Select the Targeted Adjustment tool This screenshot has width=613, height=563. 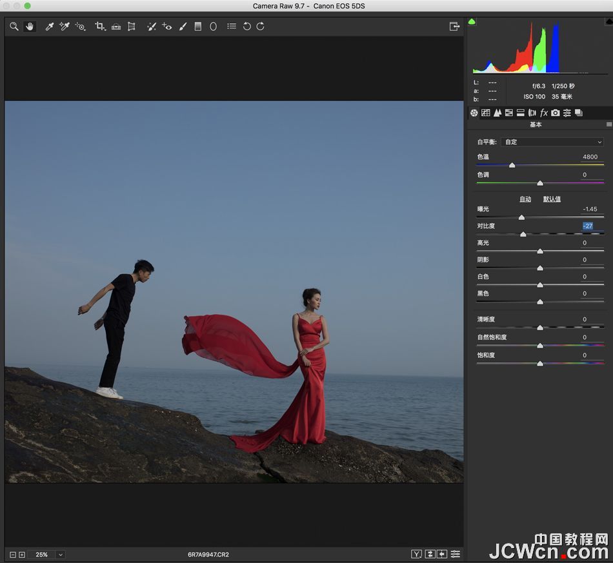[80, 26]
